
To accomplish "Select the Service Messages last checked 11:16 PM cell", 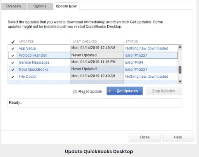I will (x=97, y=62).
